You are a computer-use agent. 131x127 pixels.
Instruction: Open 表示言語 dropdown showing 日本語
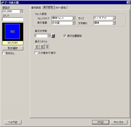coord(63,23)
